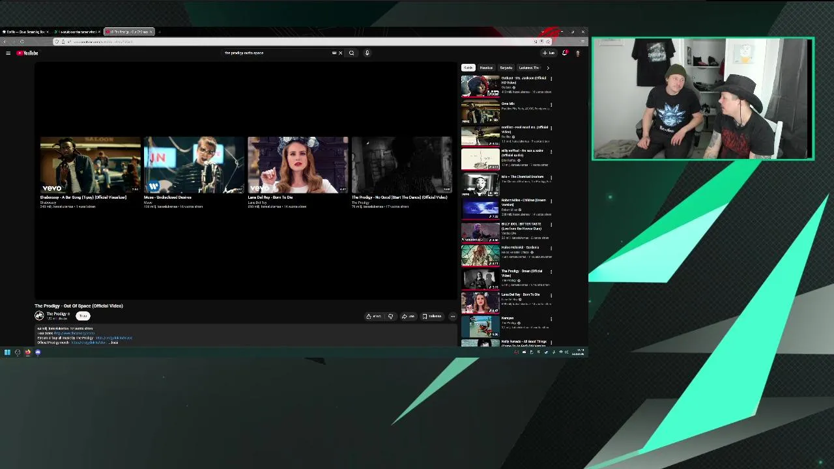Open the Windows Start menu
Screen dimensions: 834x469
point(7,352)
